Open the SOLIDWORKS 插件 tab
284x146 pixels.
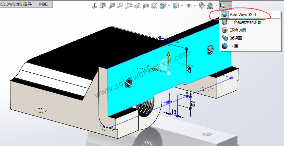[17, 4]
